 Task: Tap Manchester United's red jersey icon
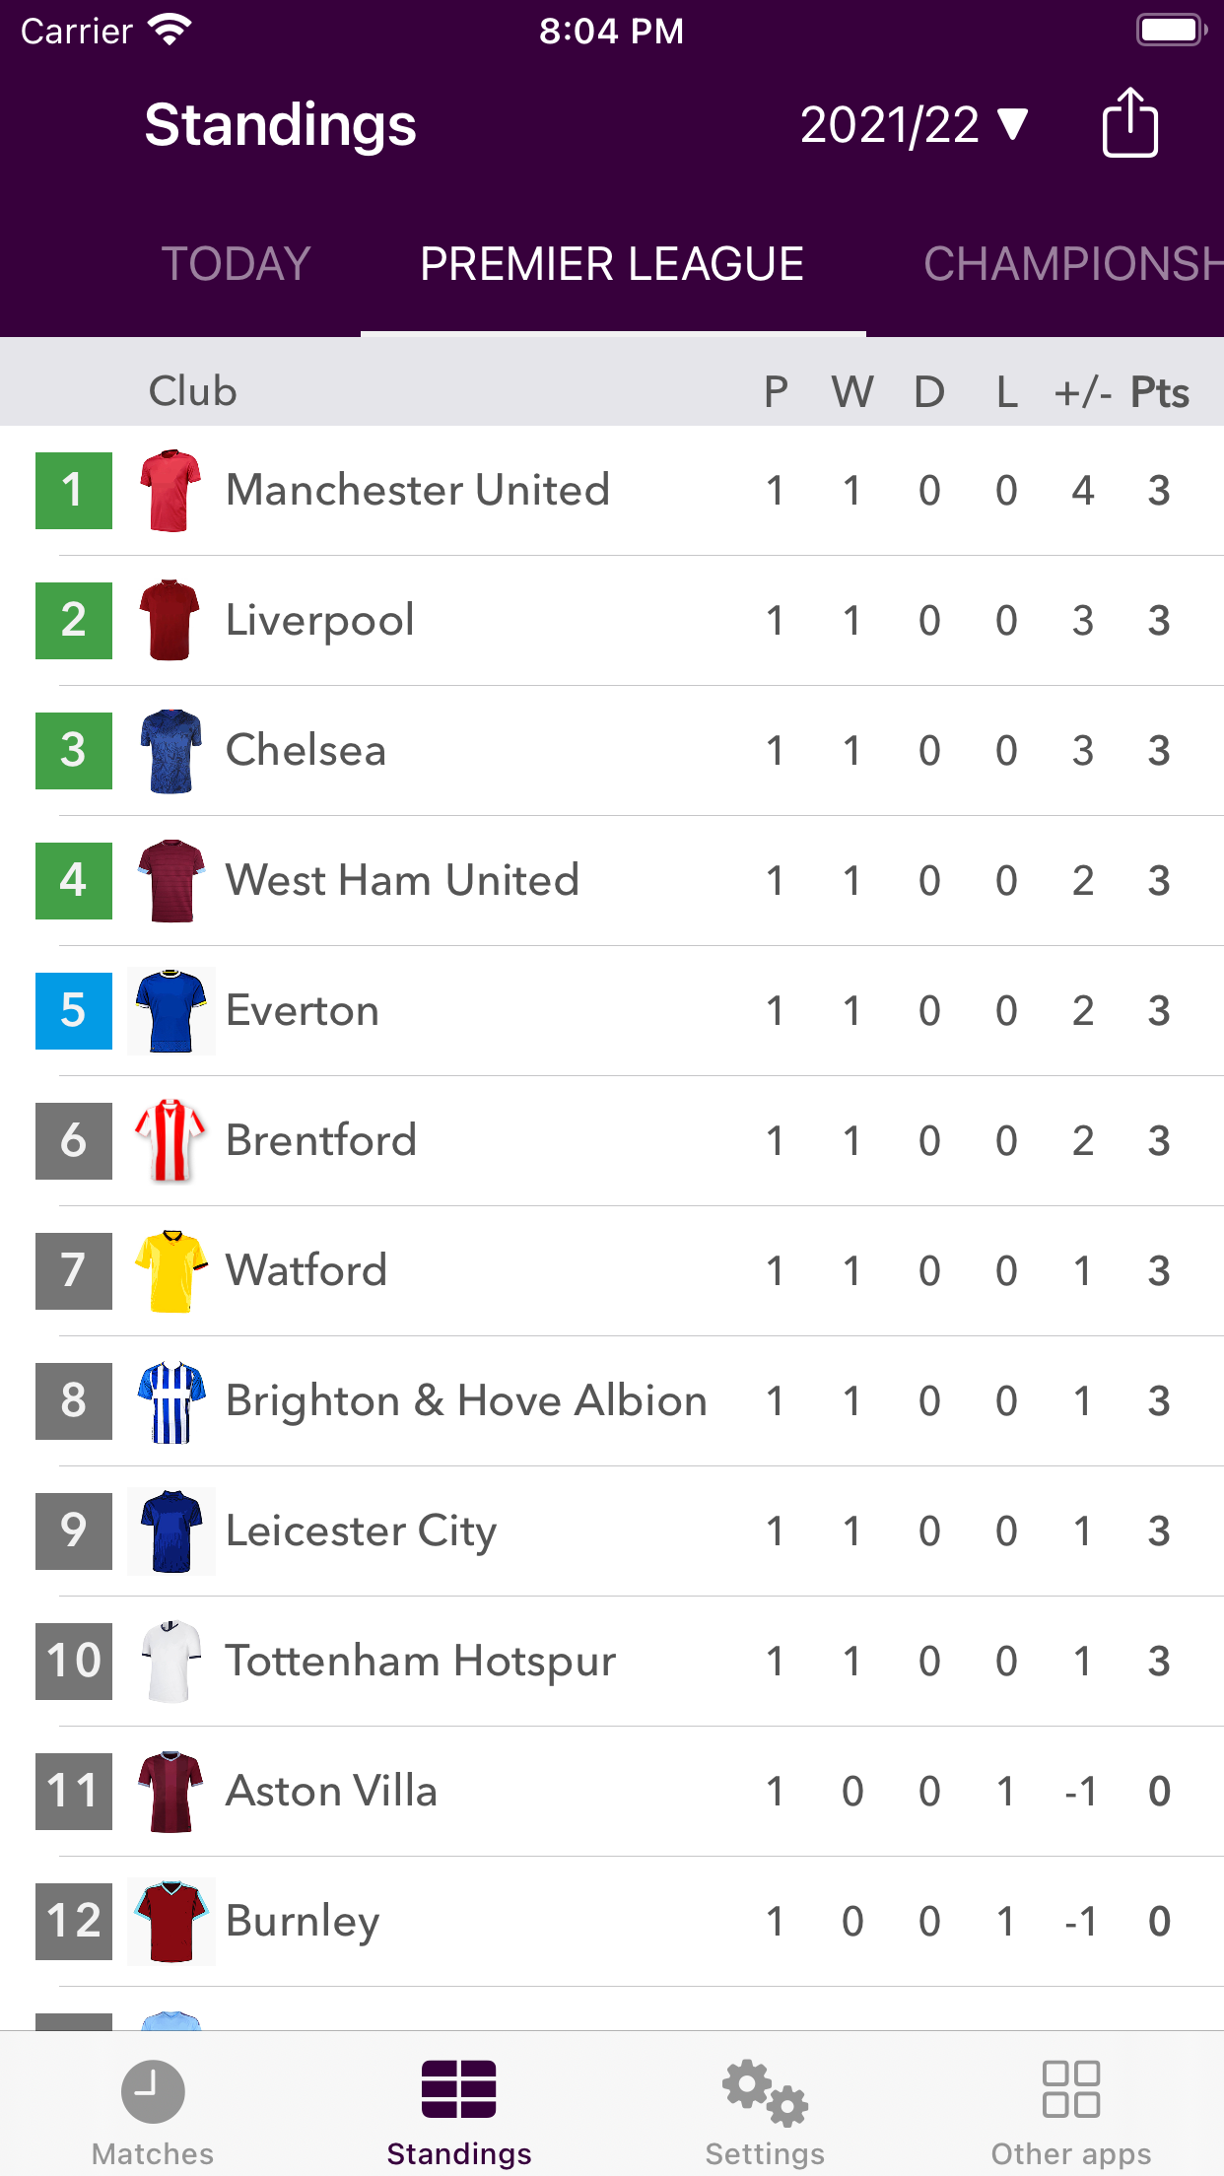pos(170,491)
